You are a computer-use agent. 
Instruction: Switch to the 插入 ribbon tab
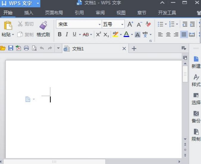coord(29,13)
